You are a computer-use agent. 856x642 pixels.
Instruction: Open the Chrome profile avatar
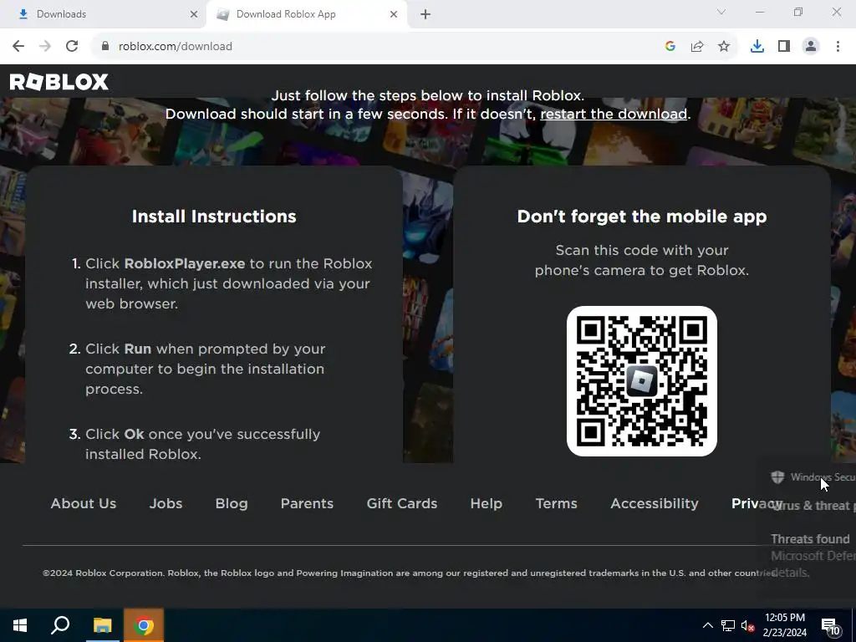[x=811, y=47]
